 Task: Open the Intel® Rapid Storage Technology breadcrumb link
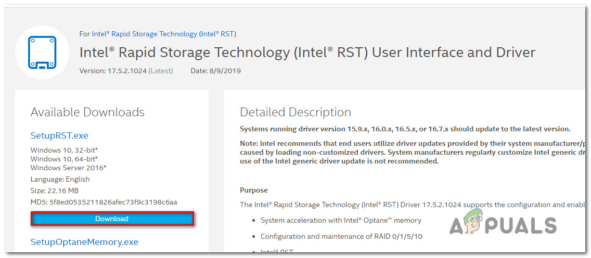[164, 34]
